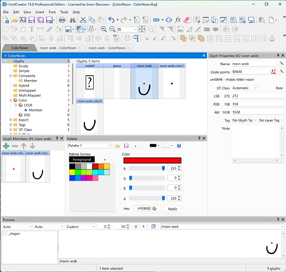
Task: Toggle the underline U option in Preview
Action: click(136, 227)
